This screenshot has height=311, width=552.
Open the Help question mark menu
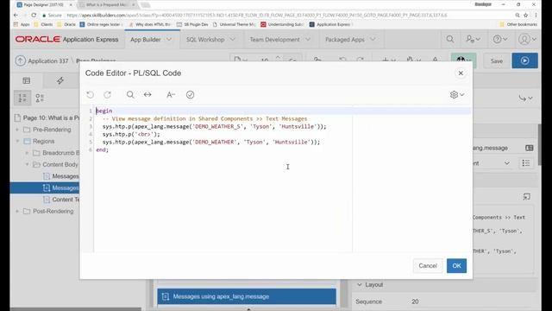click(500, 39)
